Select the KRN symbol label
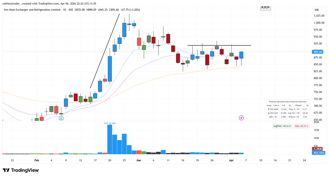The image size is (329, 177). pos(265,8)
